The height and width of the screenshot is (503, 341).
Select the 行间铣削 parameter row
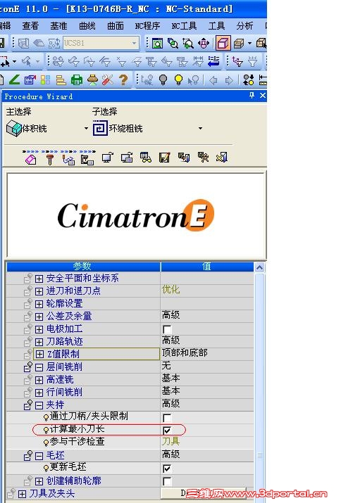(x=130, y=392)
